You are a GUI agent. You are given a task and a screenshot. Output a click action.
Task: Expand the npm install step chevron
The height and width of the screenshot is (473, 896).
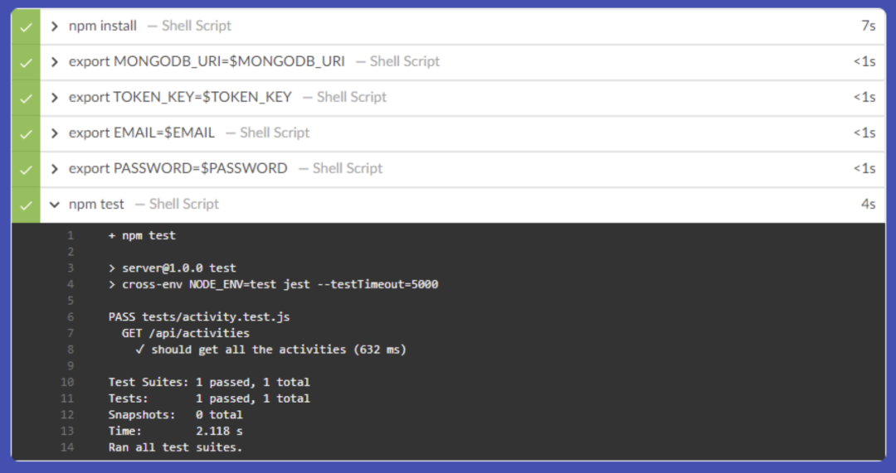coord(55,27)
